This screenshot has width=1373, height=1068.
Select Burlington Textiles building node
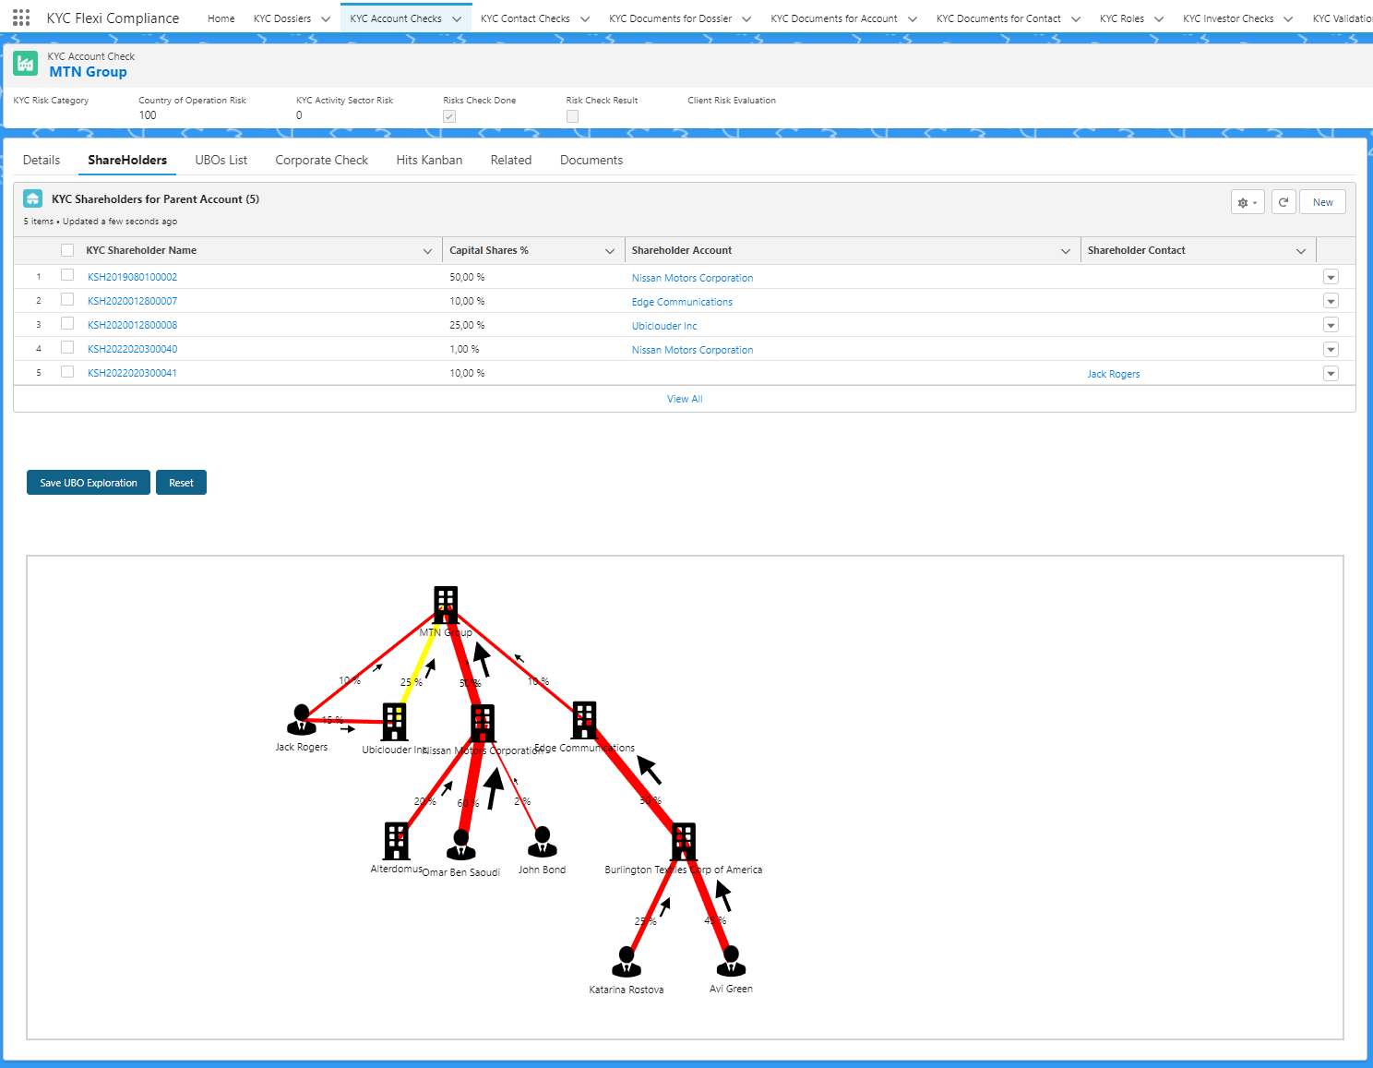click(x=684, y=842)
